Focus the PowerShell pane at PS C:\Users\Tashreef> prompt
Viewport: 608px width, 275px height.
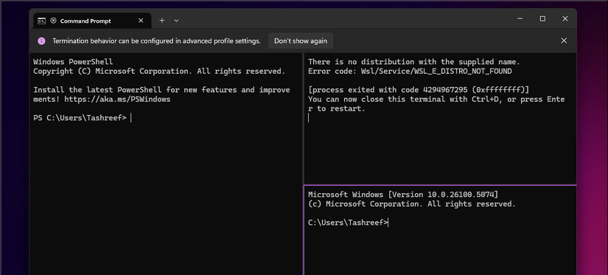(x=80, y=118)
